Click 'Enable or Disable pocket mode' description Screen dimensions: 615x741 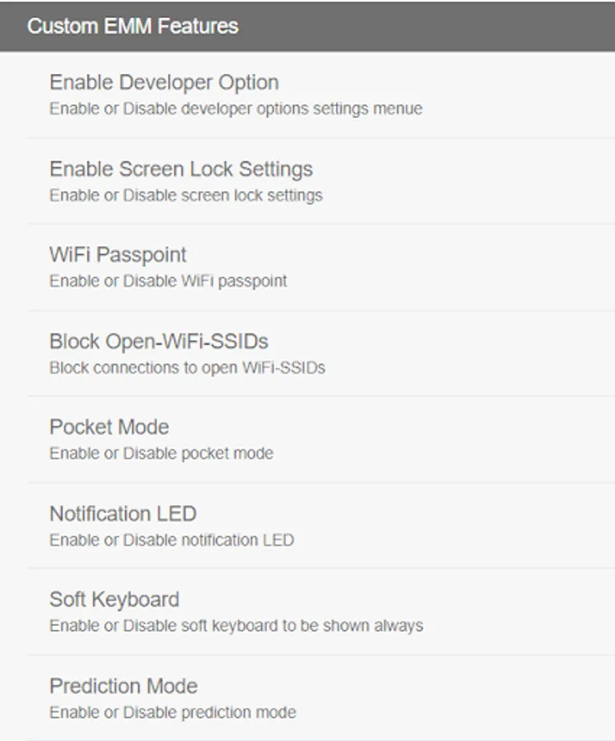pos(161,454)
